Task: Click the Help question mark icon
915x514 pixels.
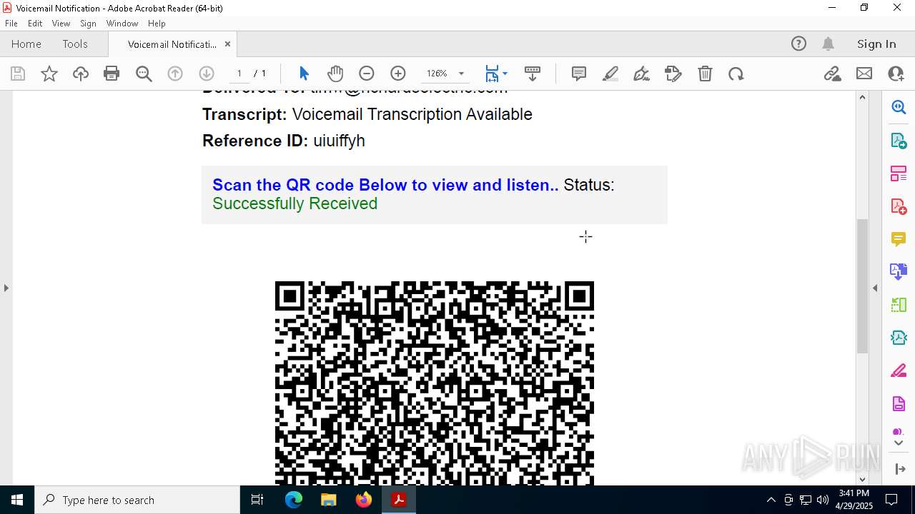Action: pos(798,44)
